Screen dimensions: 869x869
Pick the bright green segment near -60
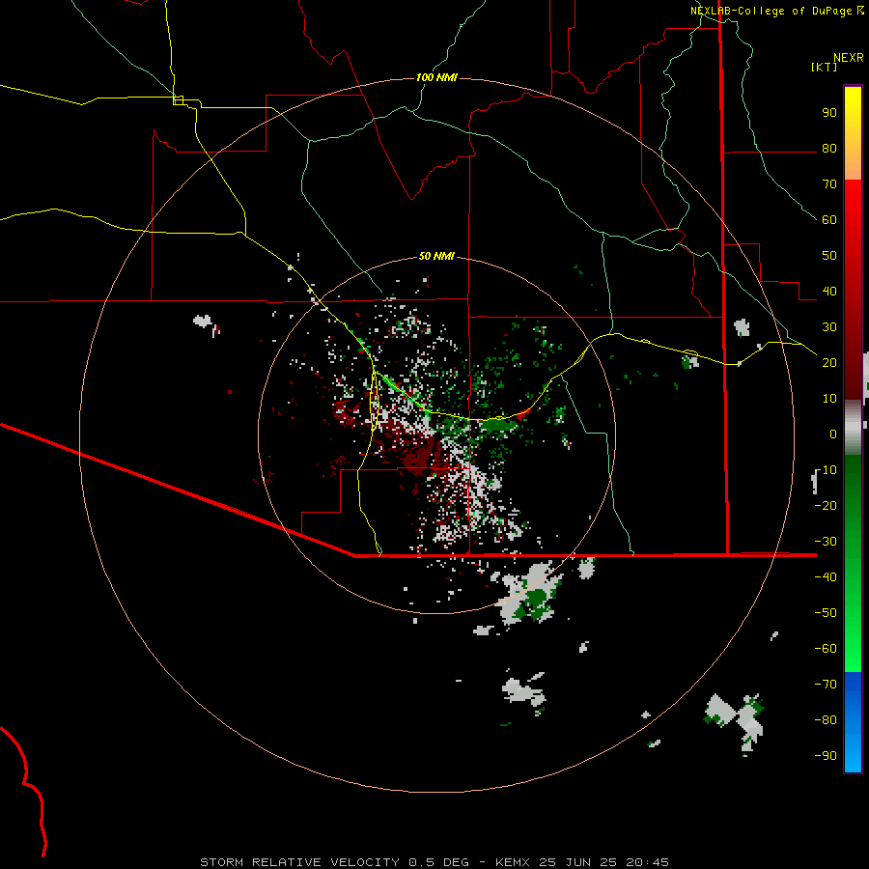[853, 649]
